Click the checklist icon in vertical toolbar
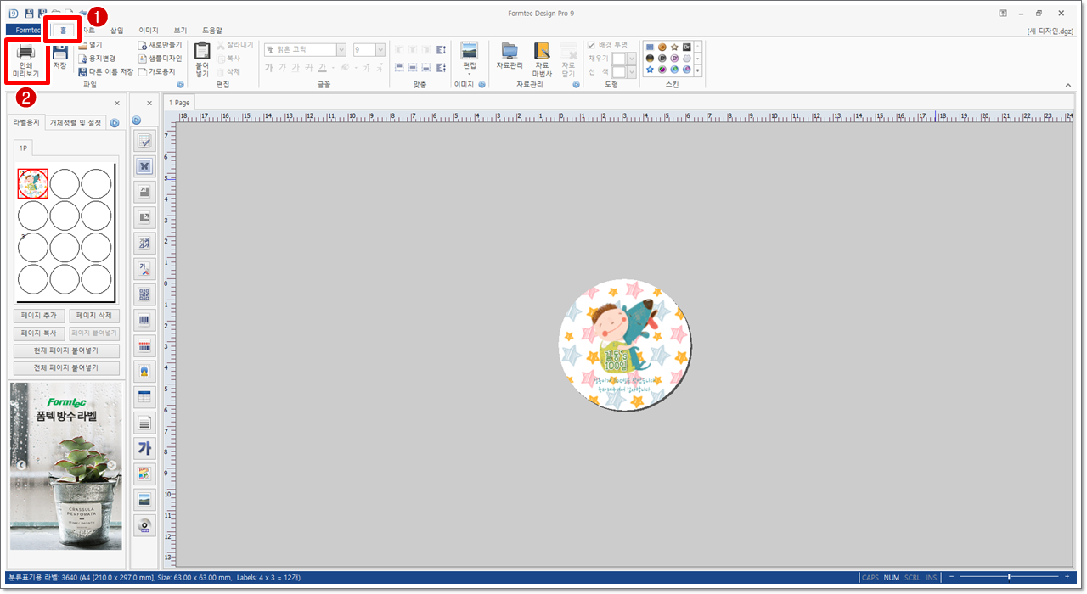 pos(144,142)
